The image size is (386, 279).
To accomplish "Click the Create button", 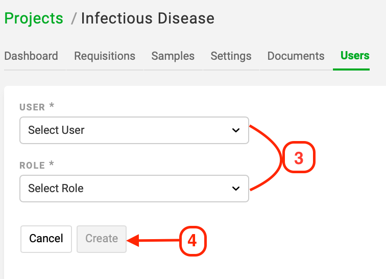I will coord(102,239).
